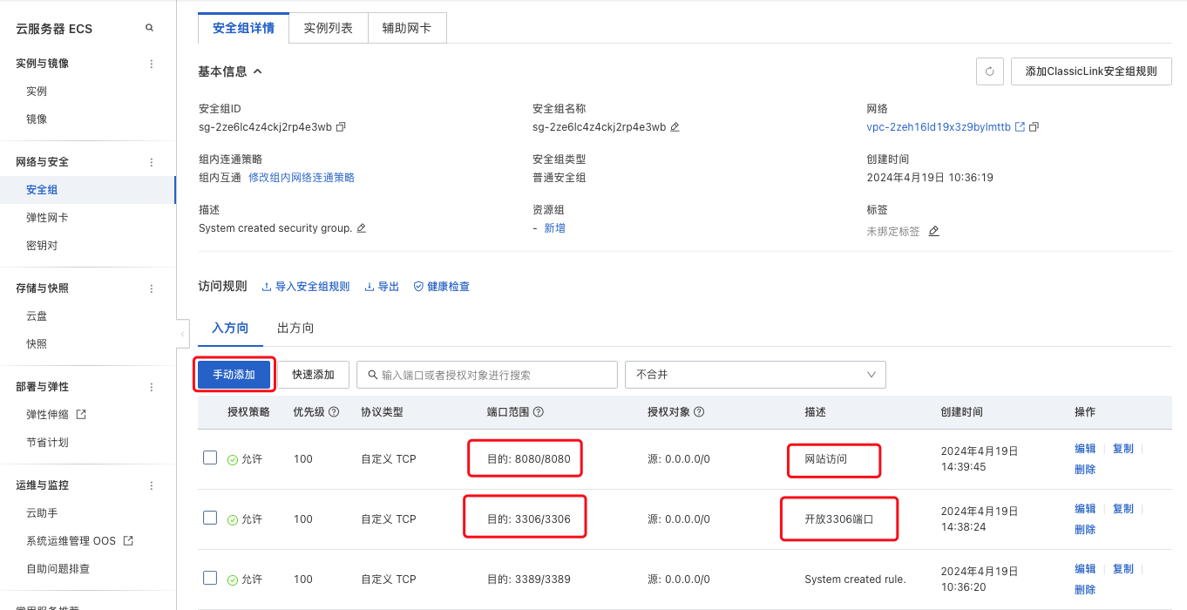The height and width of the screenshot is (610, 1187).
Task: Open the VPC external link icon
Action: (1020, 127)
